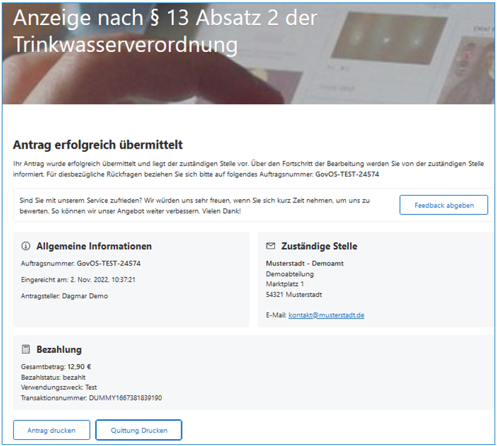Click the calculator icon beside Bezahlung
This screenshot has height=446, width=497.
(x=26, y=349)
